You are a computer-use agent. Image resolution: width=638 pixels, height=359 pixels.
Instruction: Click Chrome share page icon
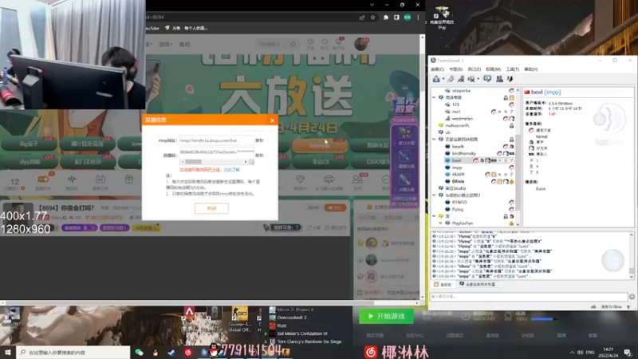tap(362, 18)
